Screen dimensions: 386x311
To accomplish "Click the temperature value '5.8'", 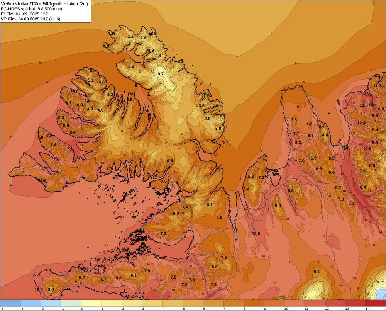I will tap(291, 190).
